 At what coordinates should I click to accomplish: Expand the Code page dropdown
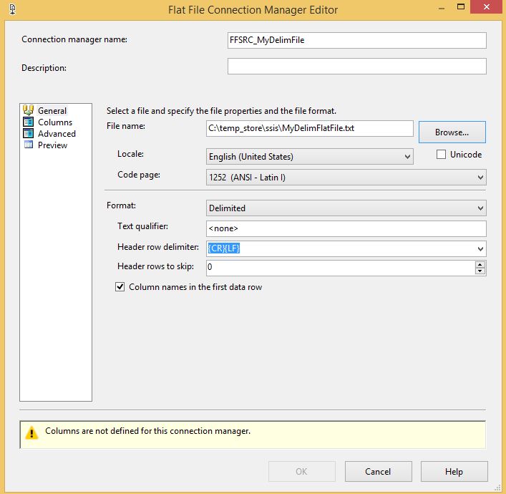pyautogui.click(x=480, y=177)
